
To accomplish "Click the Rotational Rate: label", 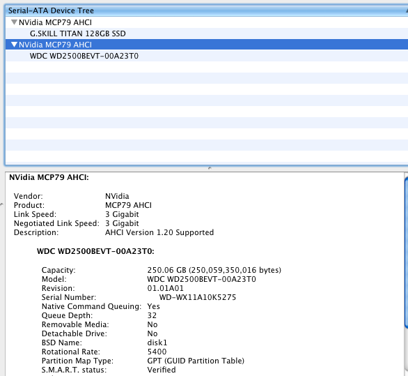I will tap(71, 352).
